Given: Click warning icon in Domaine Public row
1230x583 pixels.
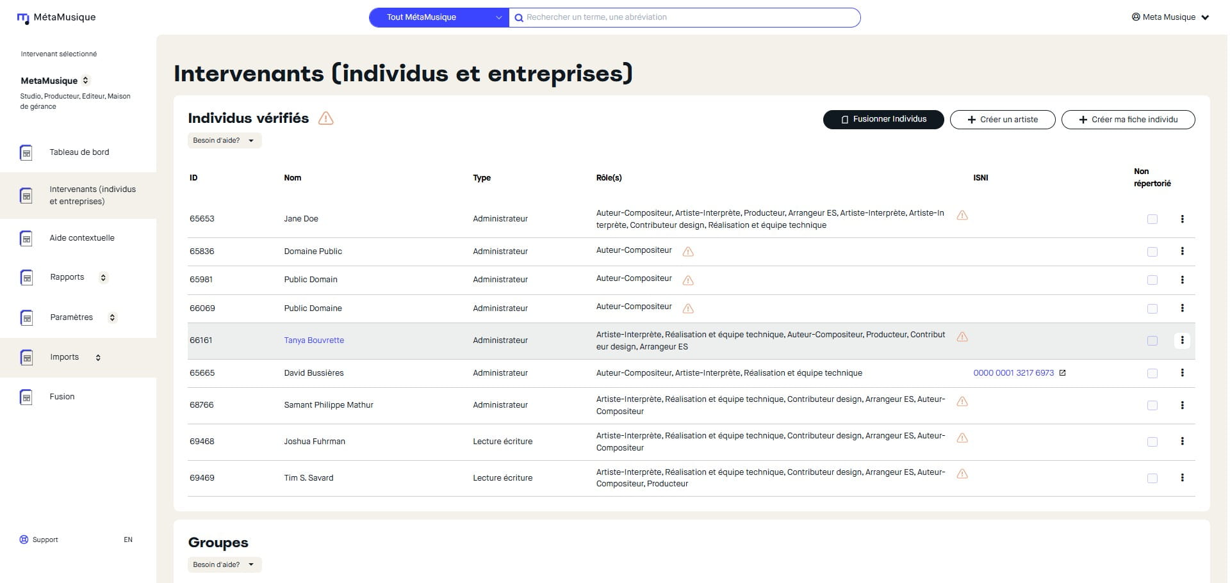Looking at the screenshot, I should point(688,252).
